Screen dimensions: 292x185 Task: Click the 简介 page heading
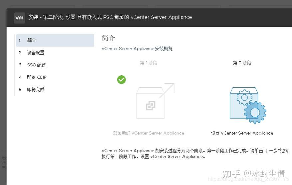coord(108,38)
